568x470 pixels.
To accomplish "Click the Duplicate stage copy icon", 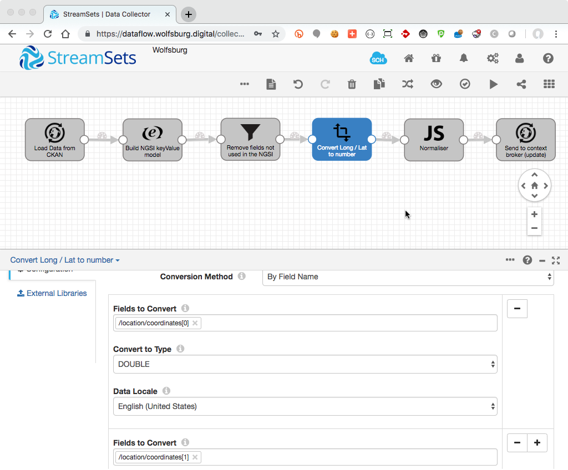I will pyautogui.click(x=379, y=84).
